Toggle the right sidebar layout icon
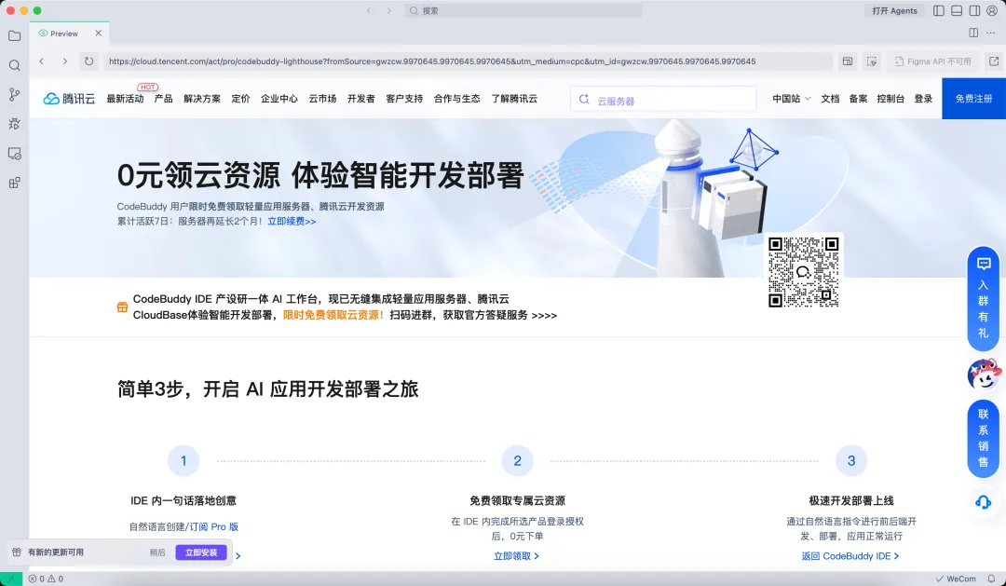The height and width of the screenshot is (586, 1006). click(x=974, y=11)
